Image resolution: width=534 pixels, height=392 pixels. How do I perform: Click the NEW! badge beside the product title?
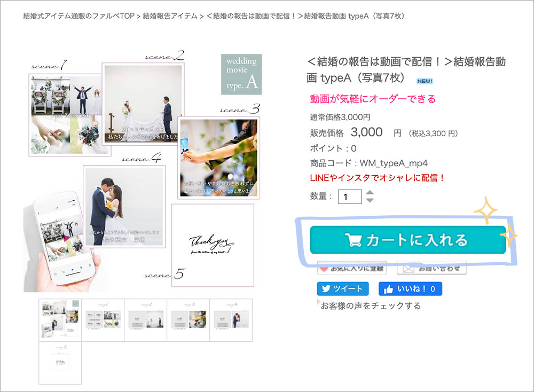coord(424,81)
